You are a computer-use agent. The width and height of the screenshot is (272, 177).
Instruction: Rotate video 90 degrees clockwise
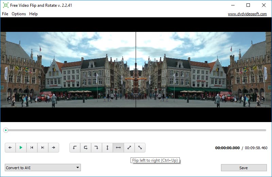(x=97, y=147)
